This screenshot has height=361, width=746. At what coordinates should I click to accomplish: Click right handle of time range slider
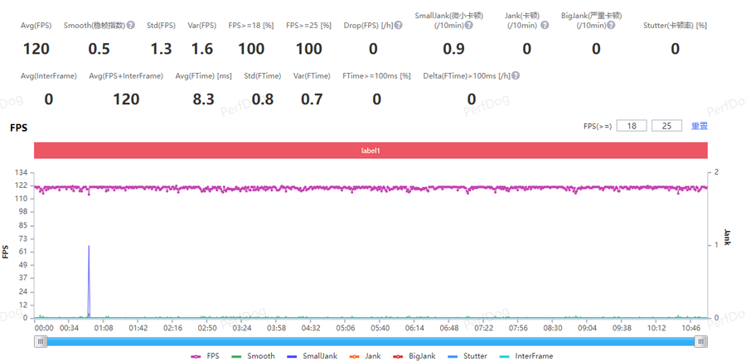[701, 340]
